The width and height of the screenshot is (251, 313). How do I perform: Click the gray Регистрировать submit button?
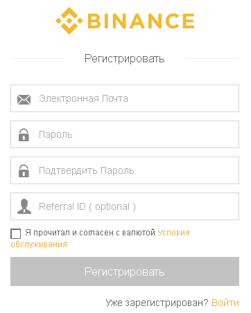click(x=125, y=271)
